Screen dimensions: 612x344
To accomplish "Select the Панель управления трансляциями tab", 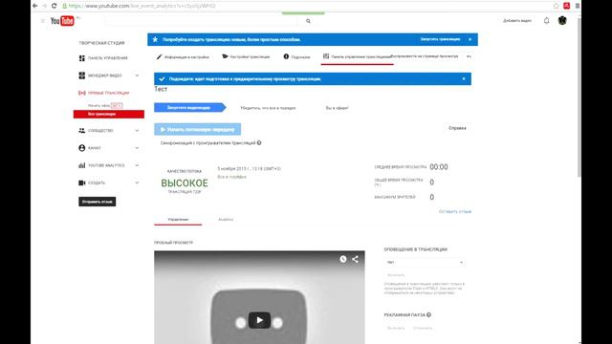I will point(357,57).
